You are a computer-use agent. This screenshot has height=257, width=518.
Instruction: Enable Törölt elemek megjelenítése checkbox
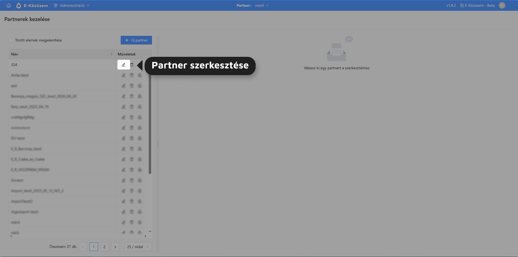[11, 40]
